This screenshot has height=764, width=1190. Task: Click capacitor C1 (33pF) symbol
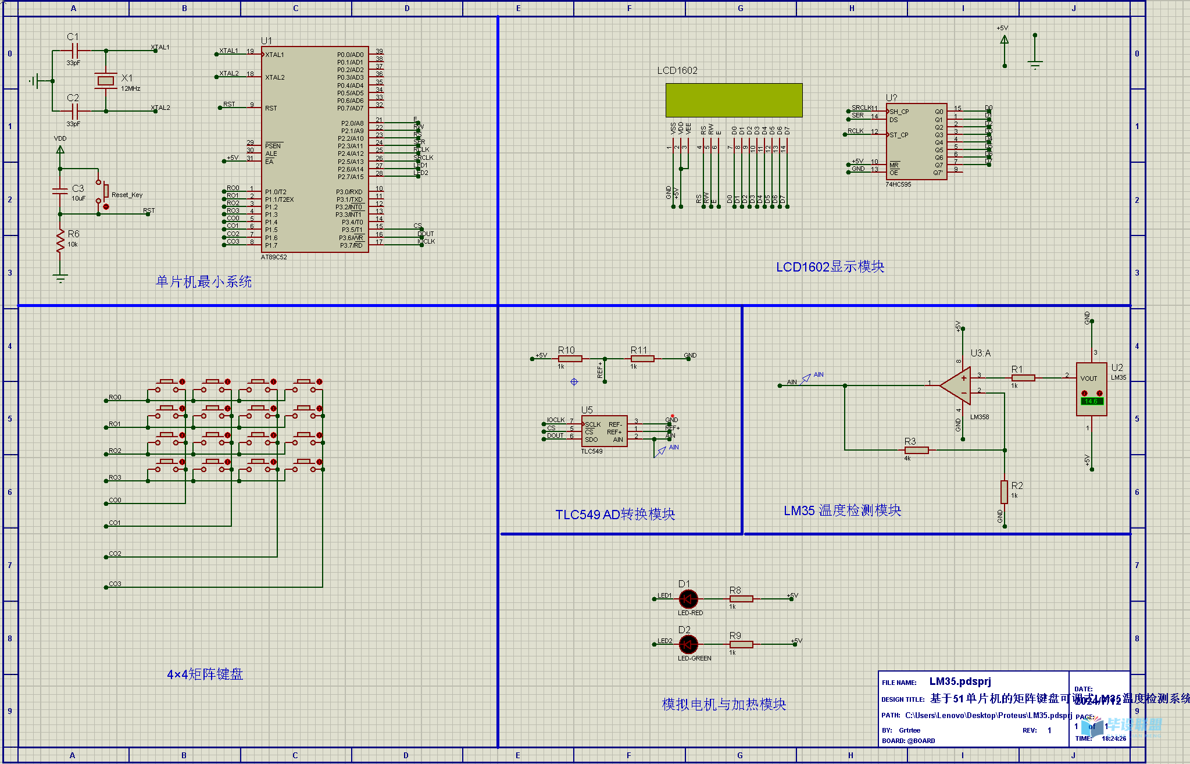coord(74,51)
